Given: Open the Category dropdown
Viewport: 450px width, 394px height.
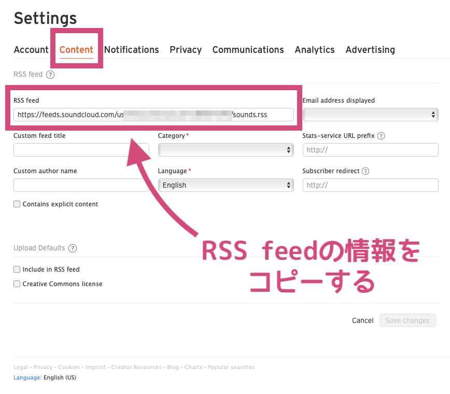Looking at the screenshot, I should (226, 150).
